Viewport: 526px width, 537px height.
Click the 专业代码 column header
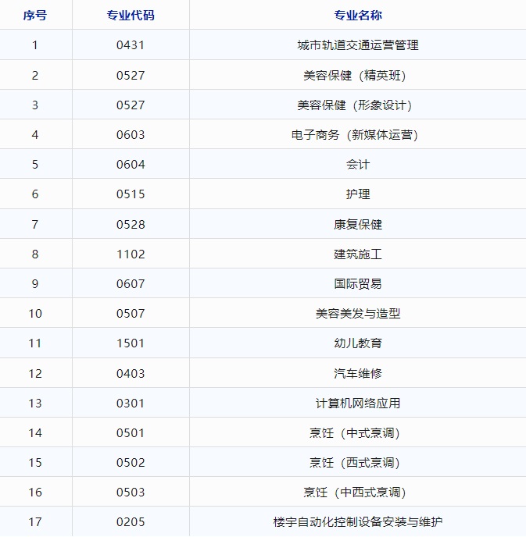pyautogui.click(x=131, y=16)
